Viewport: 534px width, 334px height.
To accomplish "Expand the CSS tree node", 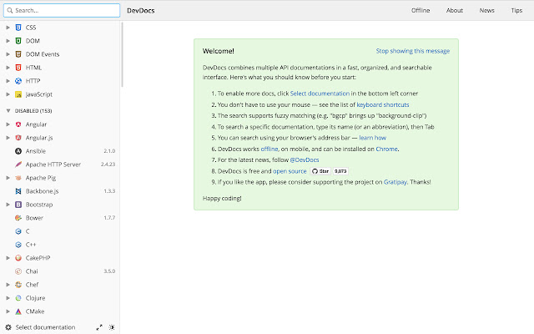I will (8, 28).
